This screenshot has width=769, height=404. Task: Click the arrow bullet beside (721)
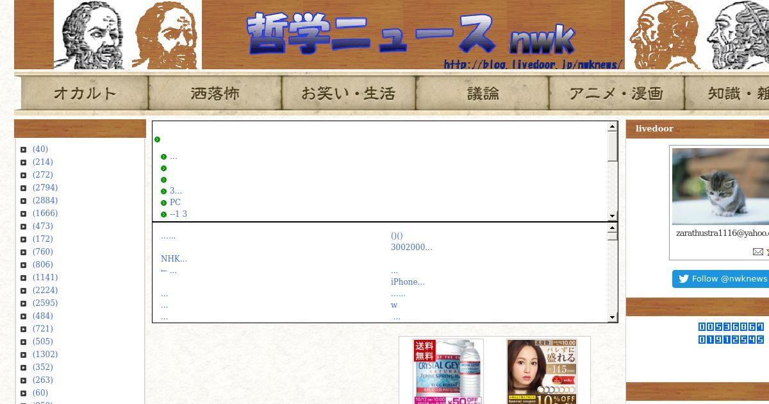(24, 330)
